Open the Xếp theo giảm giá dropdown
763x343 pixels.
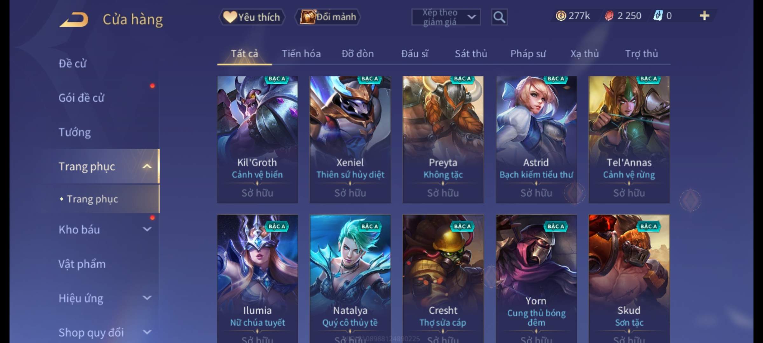[446, 17]
